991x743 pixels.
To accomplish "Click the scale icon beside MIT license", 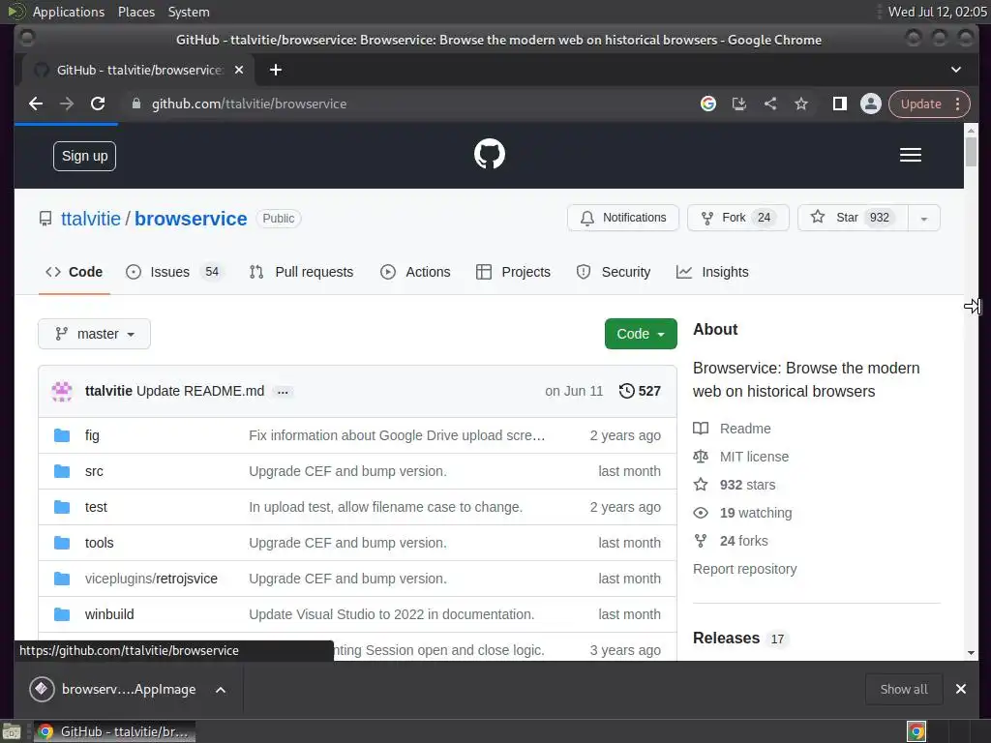I will point(701,457).
